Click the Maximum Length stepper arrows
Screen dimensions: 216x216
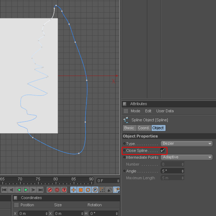pyautogui.click(x=183, y=178)
